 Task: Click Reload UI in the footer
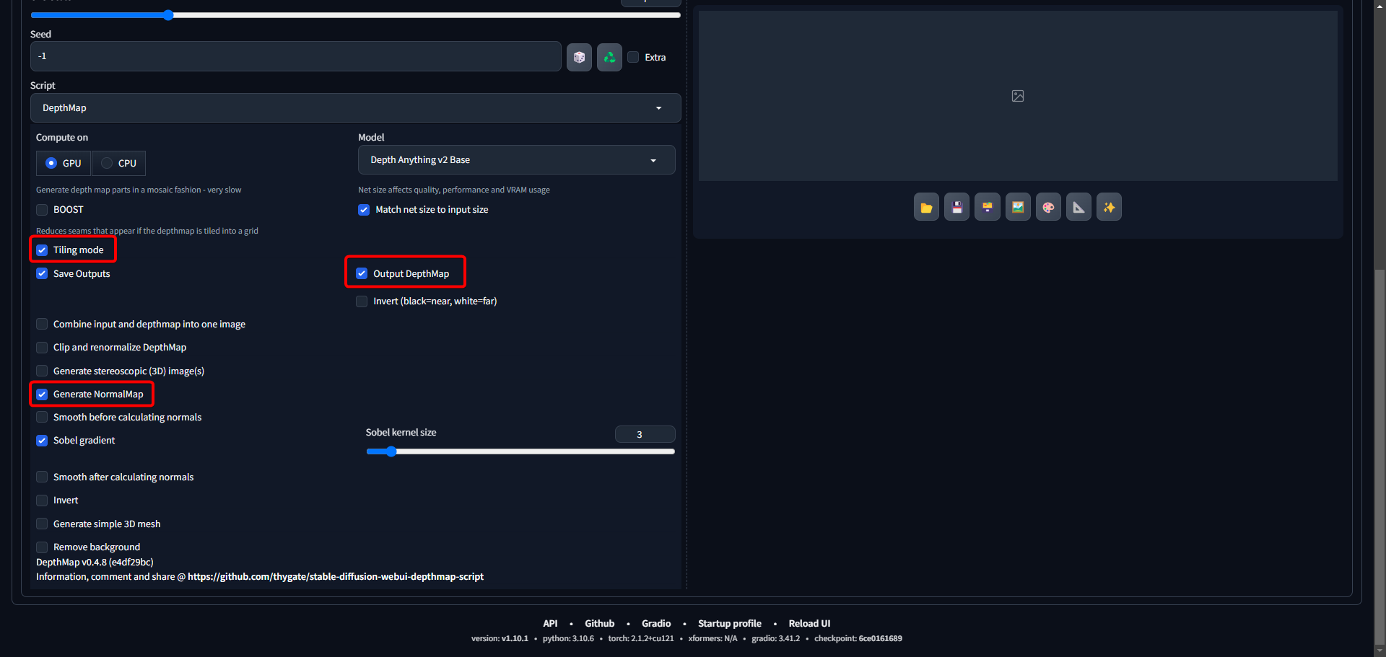[x=809, y=624]
